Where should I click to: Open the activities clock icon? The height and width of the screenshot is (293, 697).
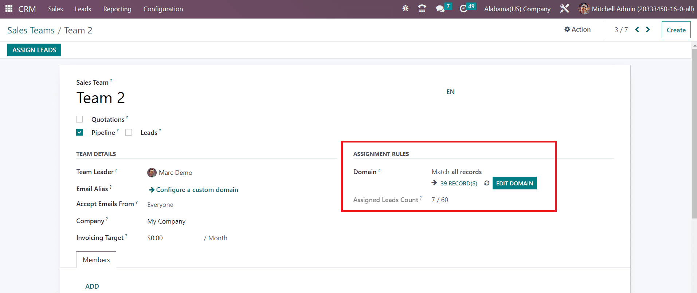tap(463, 9)
